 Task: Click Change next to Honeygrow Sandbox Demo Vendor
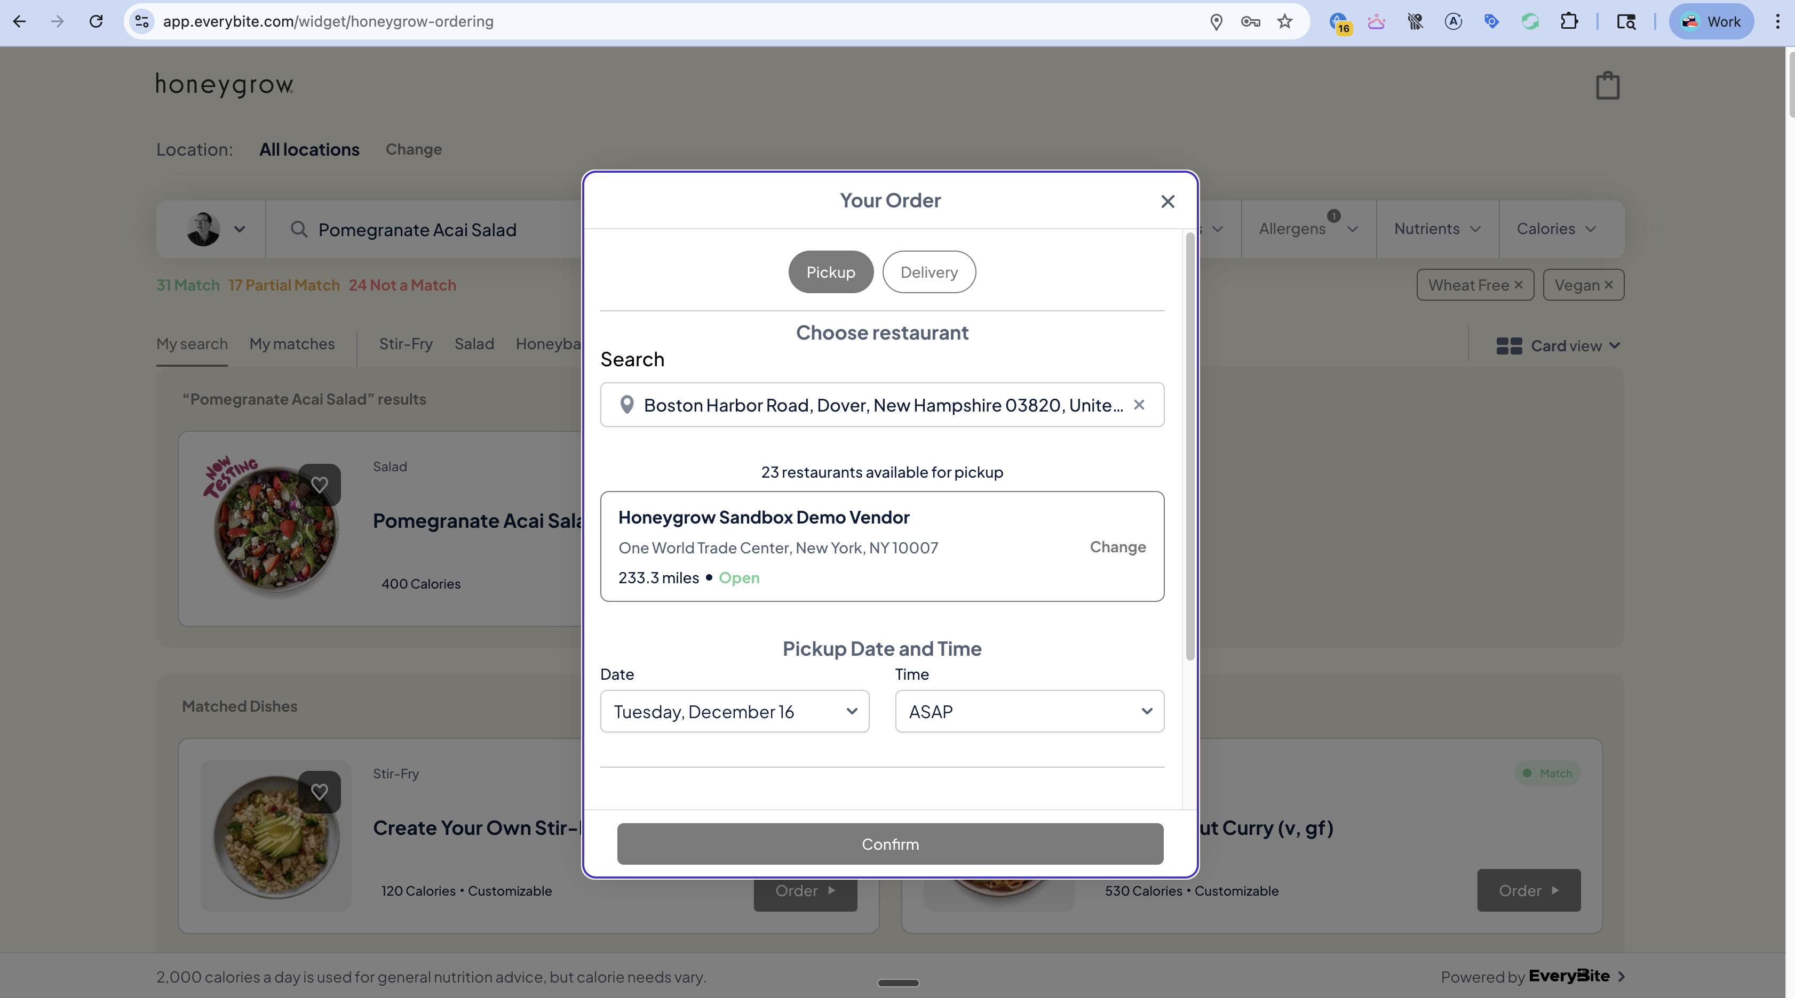(1117, 546)
